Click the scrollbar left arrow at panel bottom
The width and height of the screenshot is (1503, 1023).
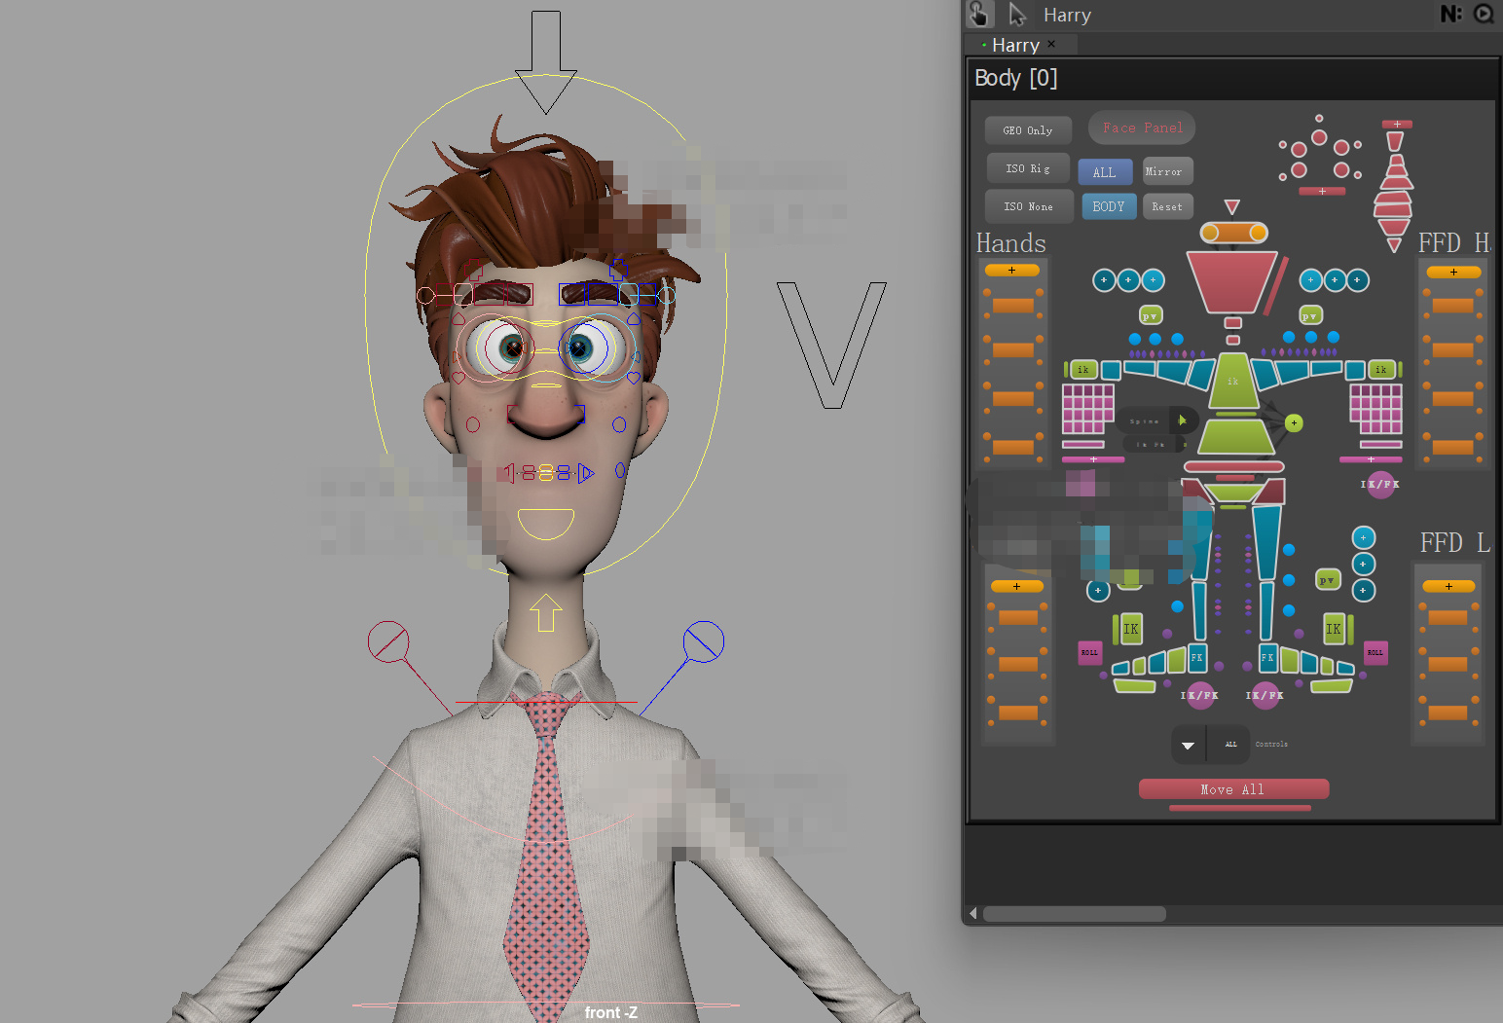[972, 914]
